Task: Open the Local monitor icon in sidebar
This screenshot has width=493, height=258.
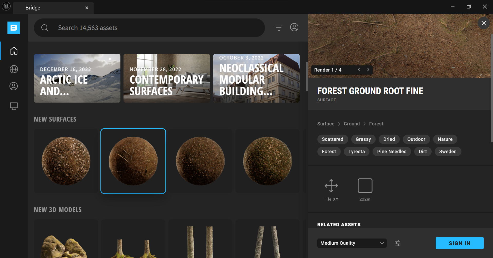Action: [14, 106]
